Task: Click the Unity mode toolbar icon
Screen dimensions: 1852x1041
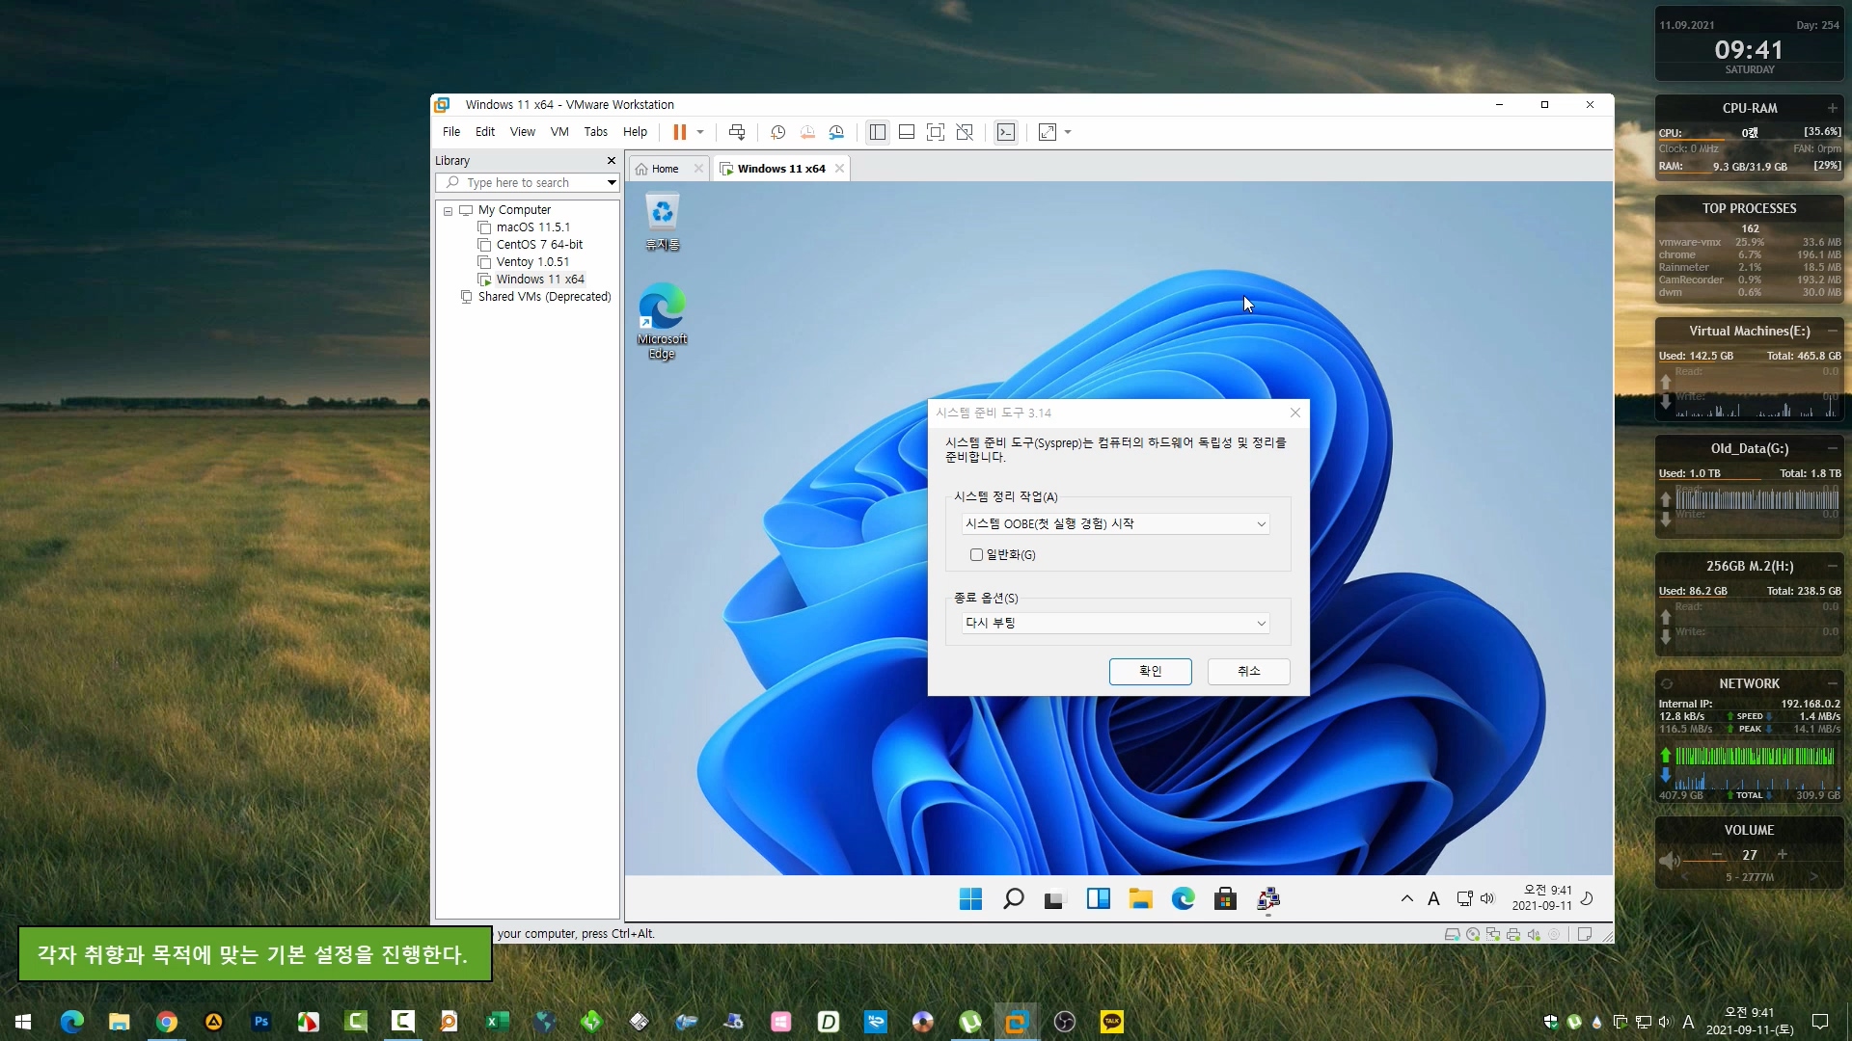Action: click(964, 132)
